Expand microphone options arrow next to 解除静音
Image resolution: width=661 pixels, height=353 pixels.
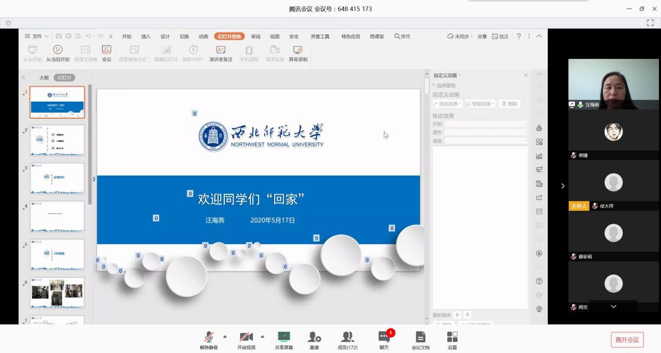(x=225, y=336)
